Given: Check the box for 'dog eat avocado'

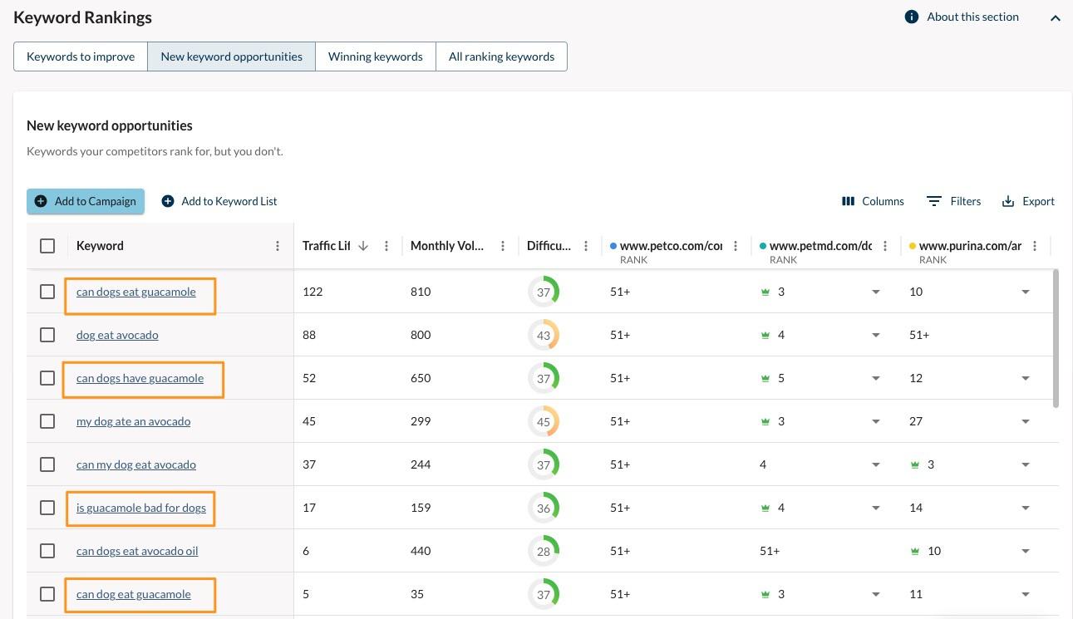Looking at the screenshot, I should click(47, 335).
